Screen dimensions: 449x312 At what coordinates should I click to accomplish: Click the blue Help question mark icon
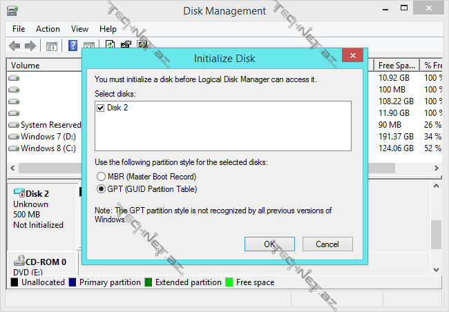tap(73, 46)
